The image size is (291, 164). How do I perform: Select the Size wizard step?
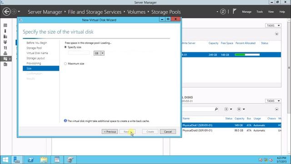[x=41, y=68]
